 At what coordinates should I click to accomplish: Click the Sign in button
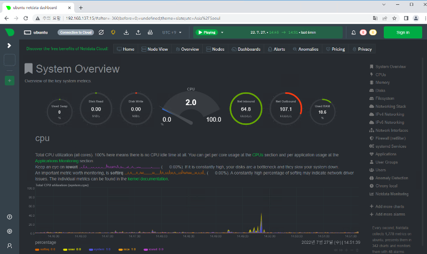(x=403, y=33)
